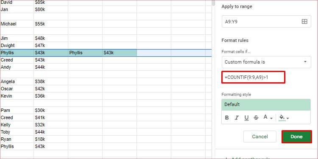Select the Oscar name cell
Viewport: 318px width, 159px height.
pos(17,89)
